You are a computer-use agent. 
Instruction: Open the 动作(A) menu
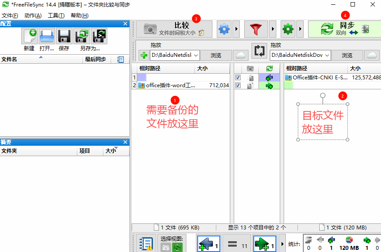point(33,16)
